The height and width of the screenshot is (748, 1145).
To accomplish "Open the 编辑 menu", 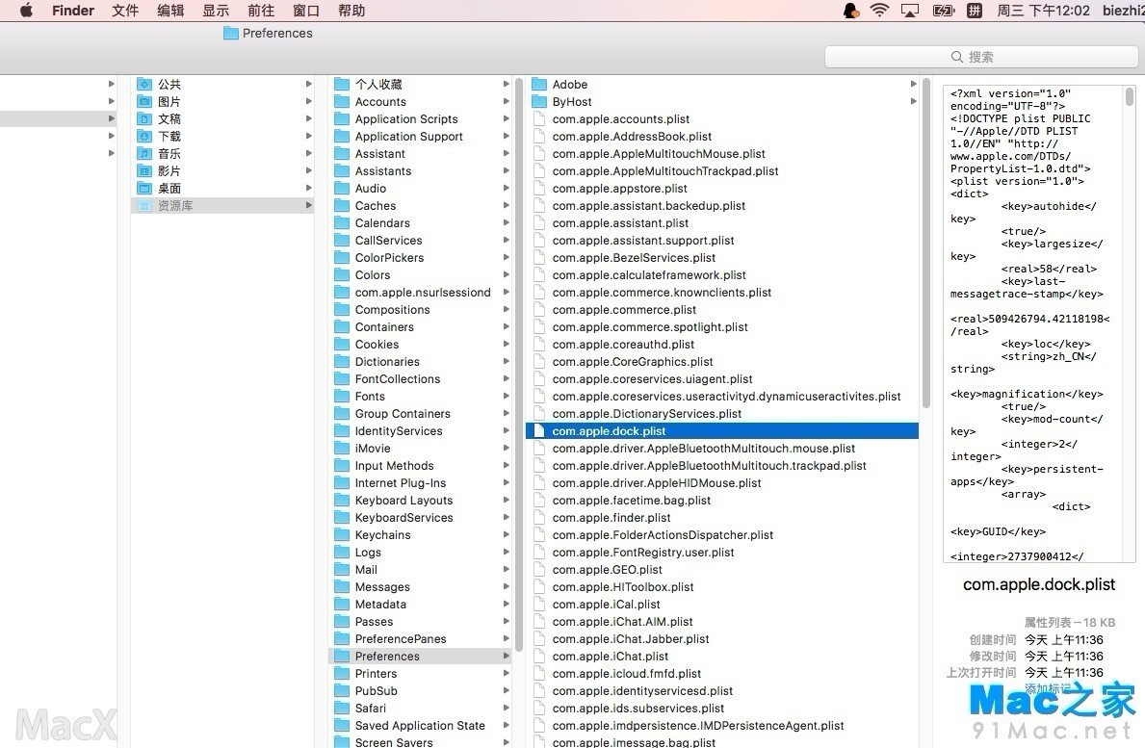I will click(170, 11).
